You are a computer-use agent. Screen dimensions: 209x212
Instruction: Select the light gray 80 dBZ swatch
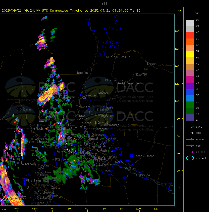[x=190, y=23]
